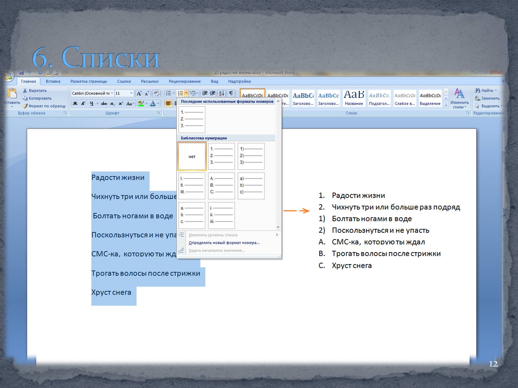Switch to the Надстройки tab
Viewport: 518px width, 388px height.
pyautogui.click(x=239, y=81)
